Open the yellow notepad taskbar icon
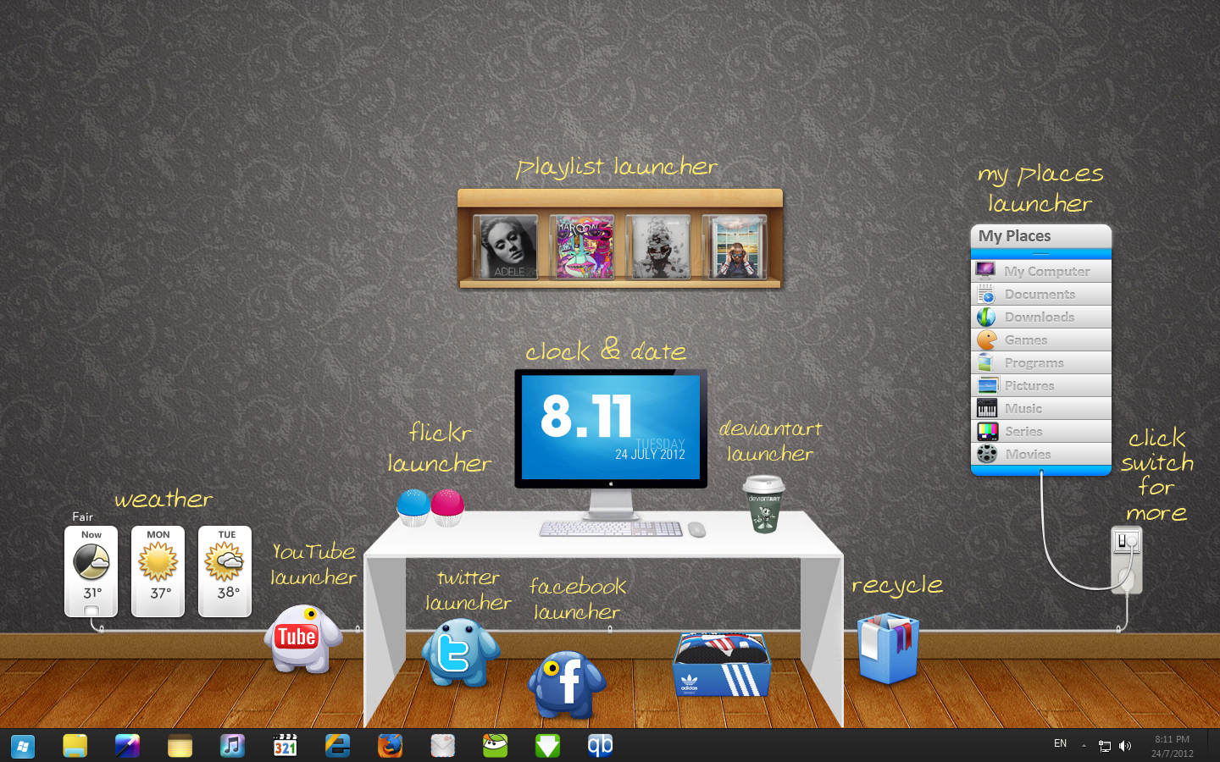Image resolution: width=1220 pixels, height=762 pixels. [180, 746]
